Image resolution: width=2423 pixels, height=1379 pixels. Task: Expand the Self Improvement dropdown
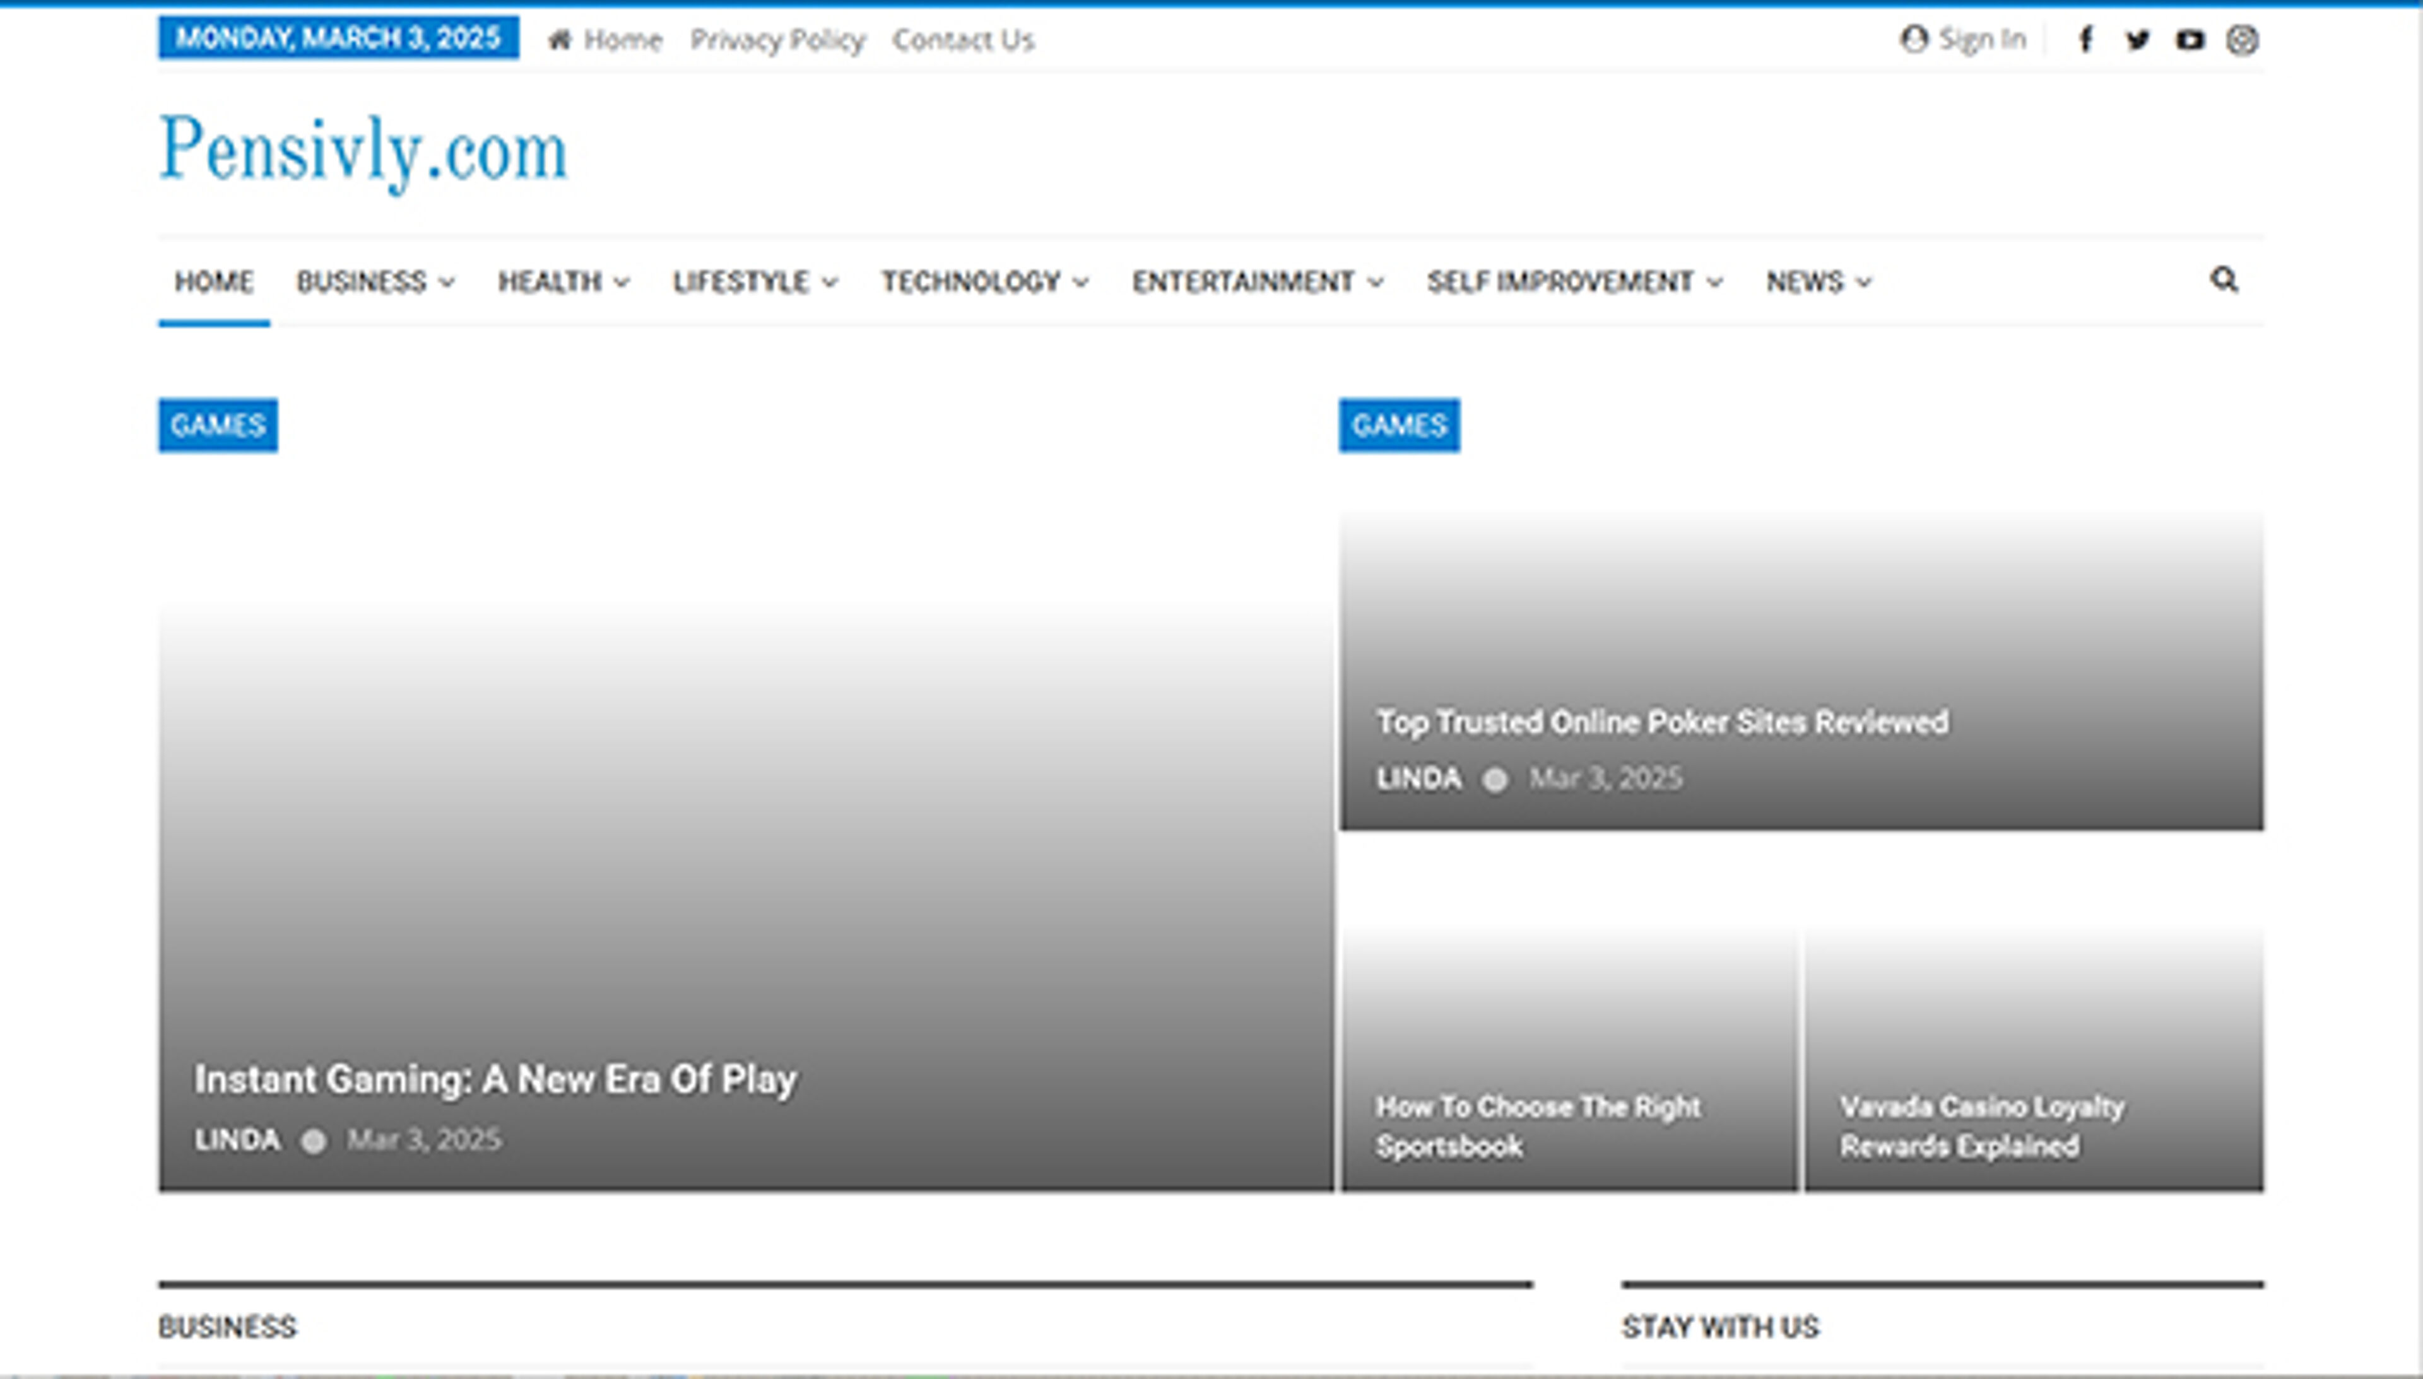[x=1574, y=282]
